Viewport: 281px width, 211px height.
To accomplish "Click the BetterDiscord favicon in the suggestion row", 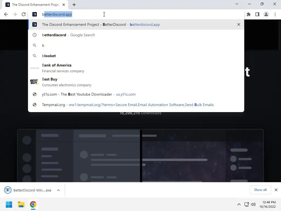I will point(35,24).
